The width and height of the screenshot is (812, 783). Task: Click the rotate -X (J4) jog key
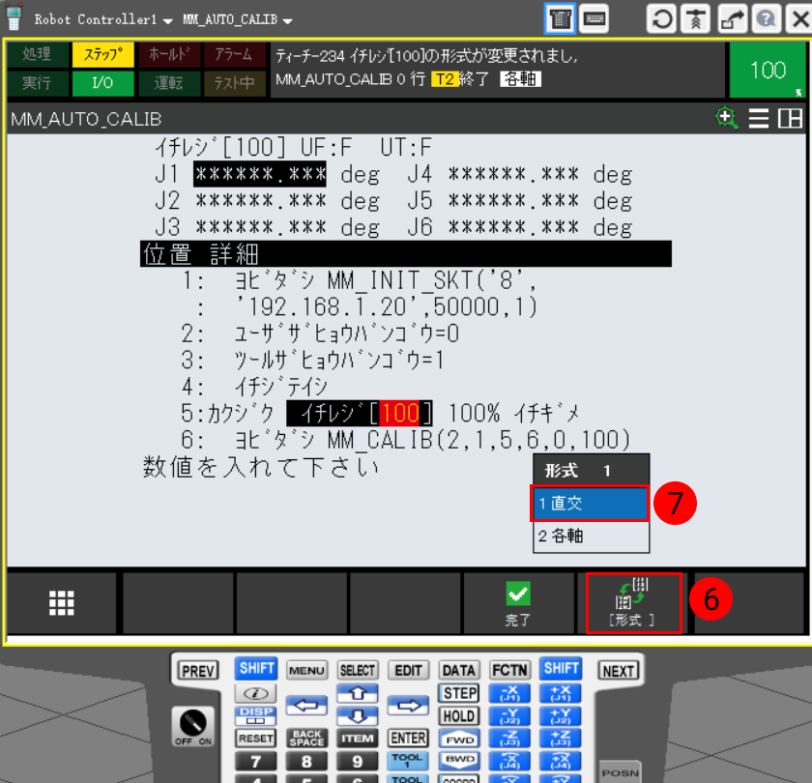click(x=509, y=762)
